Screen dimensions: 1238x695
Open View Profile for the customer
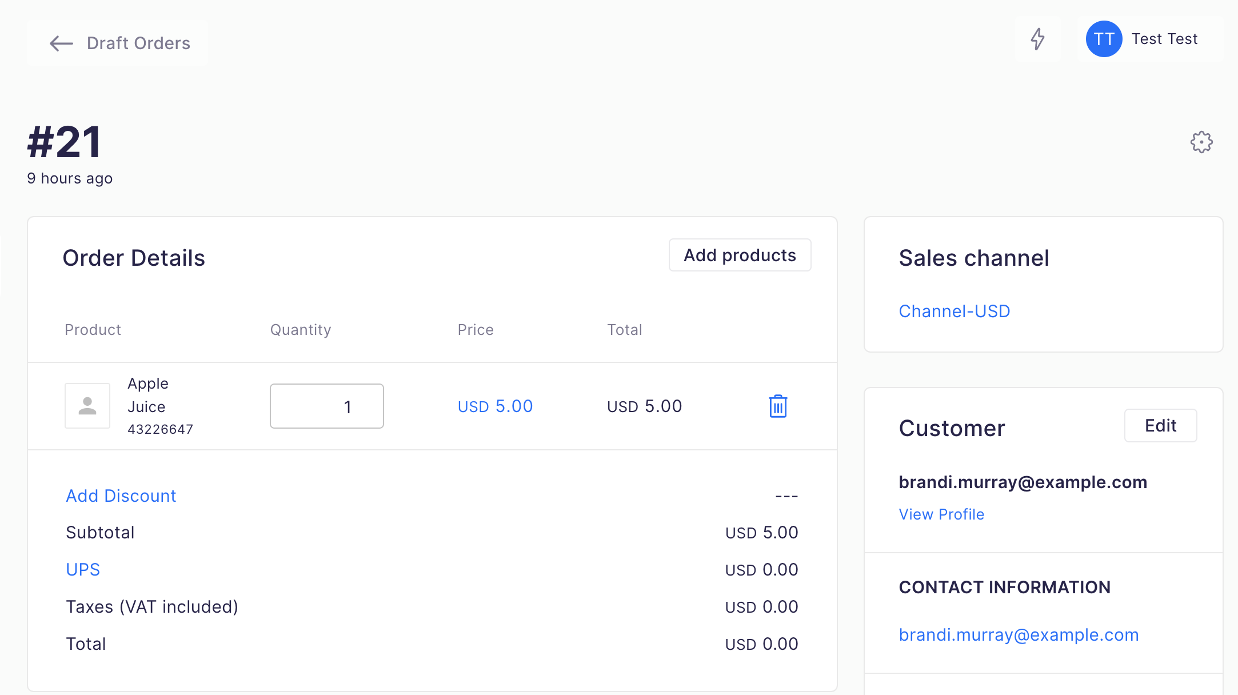coord(941,514)
